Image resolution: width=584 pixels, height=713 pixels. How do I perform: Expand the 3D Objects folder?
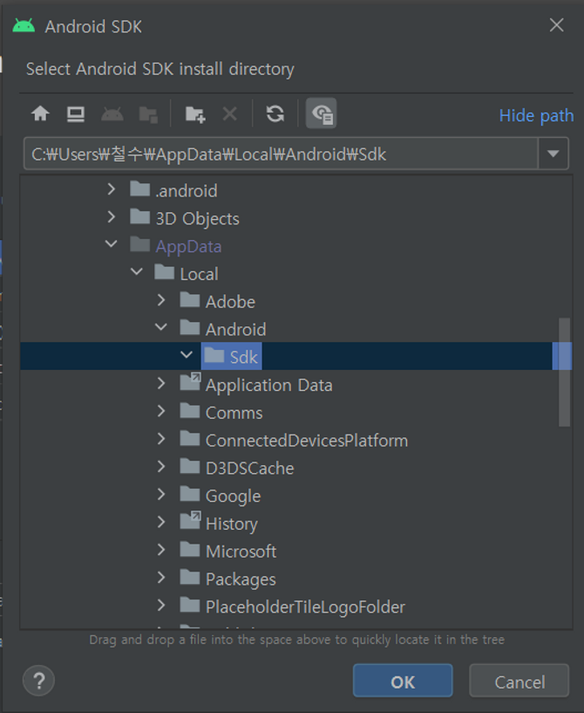click(112, 217)
